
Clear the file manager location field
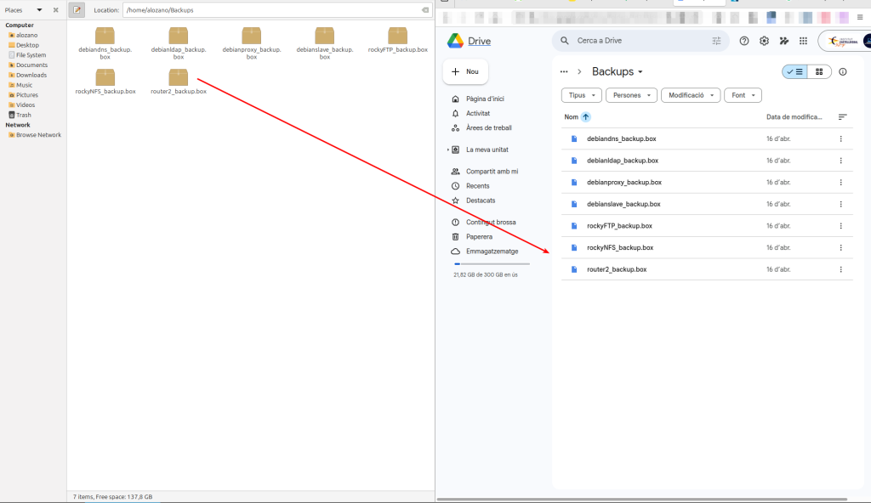click(425, 10)
